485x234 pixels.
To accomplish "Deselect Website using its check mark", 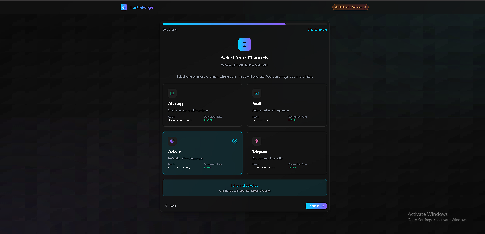I will (x=234, y=141).
